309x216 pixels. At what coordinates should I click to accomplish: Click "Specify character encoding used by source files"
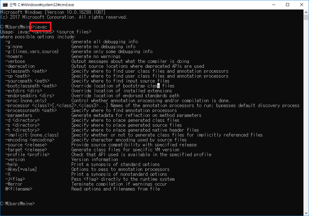tap(129, 140)
